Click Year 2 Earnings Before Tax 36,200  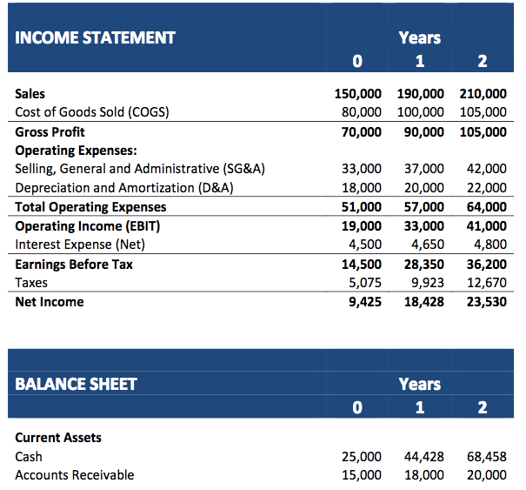[x=487, y=265]
